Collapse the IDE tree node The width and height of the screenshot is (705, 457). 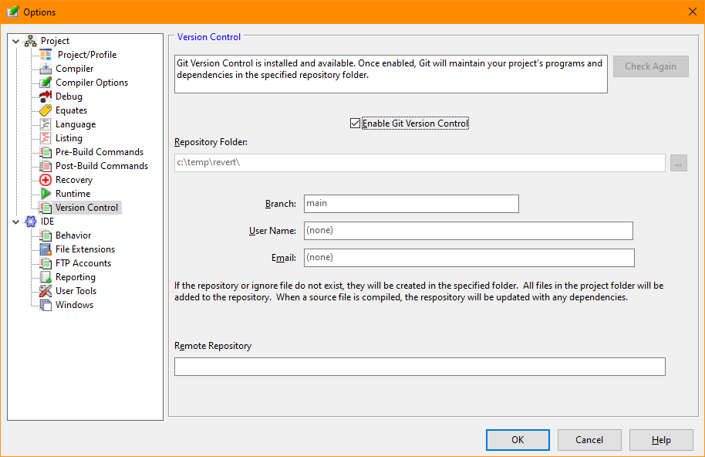(x=16, y=222)
